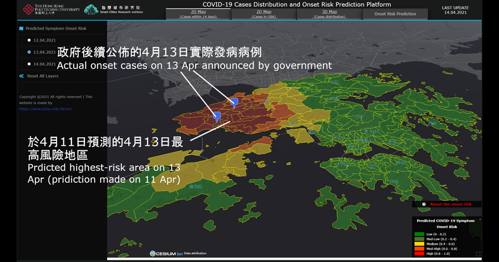Click the upper blue case marker on map
The image size is (499, 262).
point(234,102)
